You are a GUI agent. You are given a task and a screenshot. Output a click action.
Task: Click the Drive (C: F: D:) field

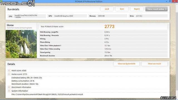pyautogui.click(x=151, y=16)
